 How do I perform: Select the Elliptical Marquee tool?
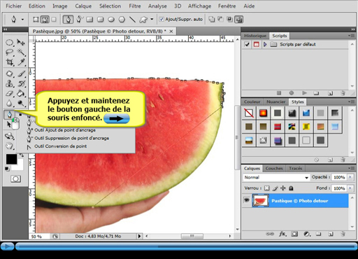click(9, 43)
